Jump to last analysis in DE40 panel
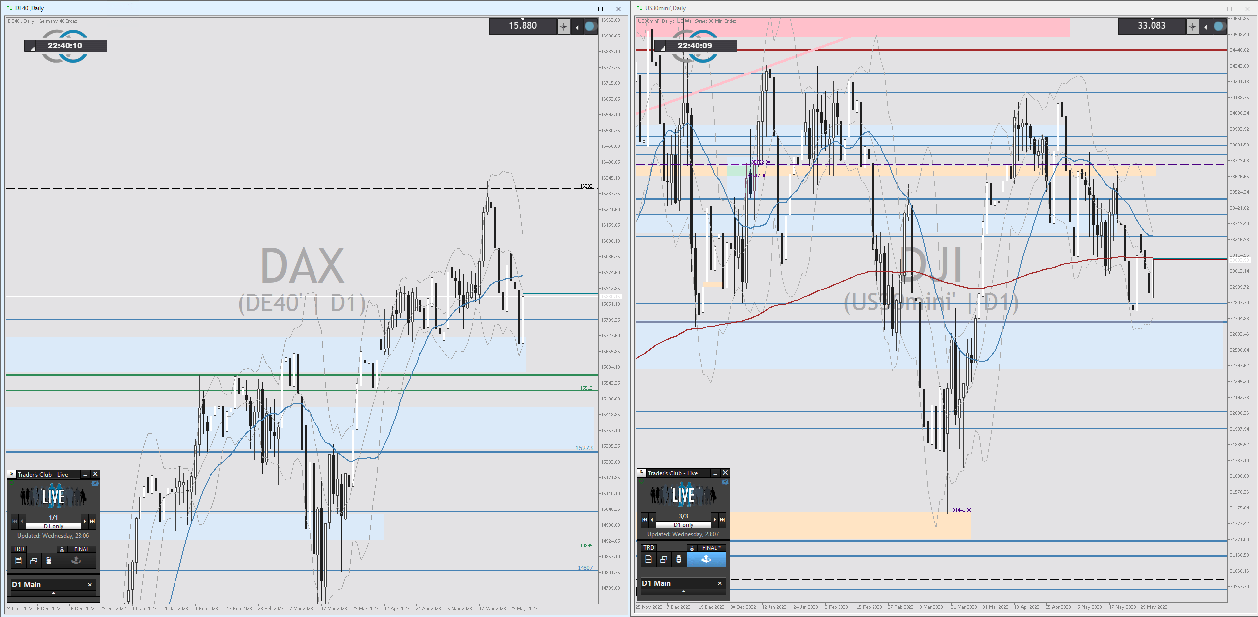 click(x=92, y=521)
